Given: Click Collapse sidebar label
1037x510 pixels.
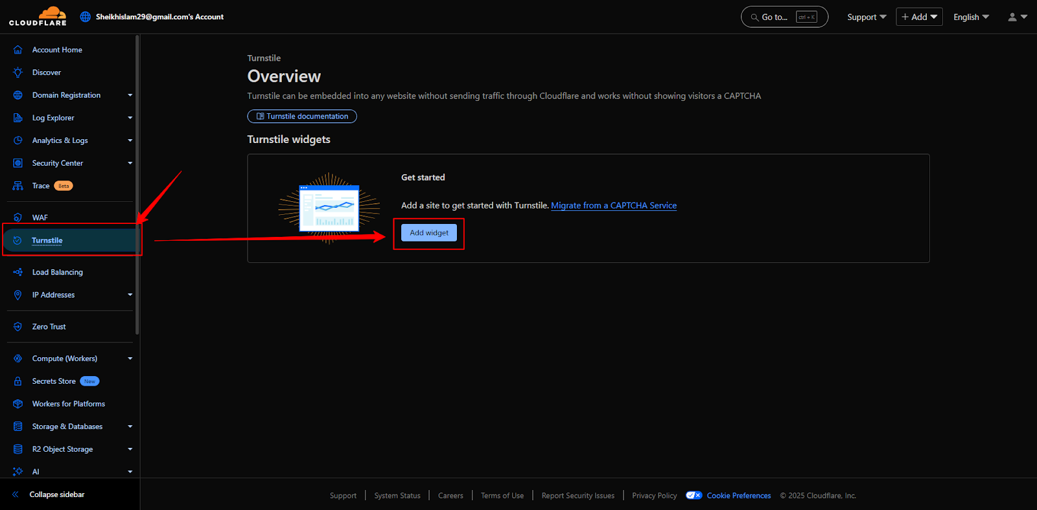Looking at the screenshot, I should point(57,494).
